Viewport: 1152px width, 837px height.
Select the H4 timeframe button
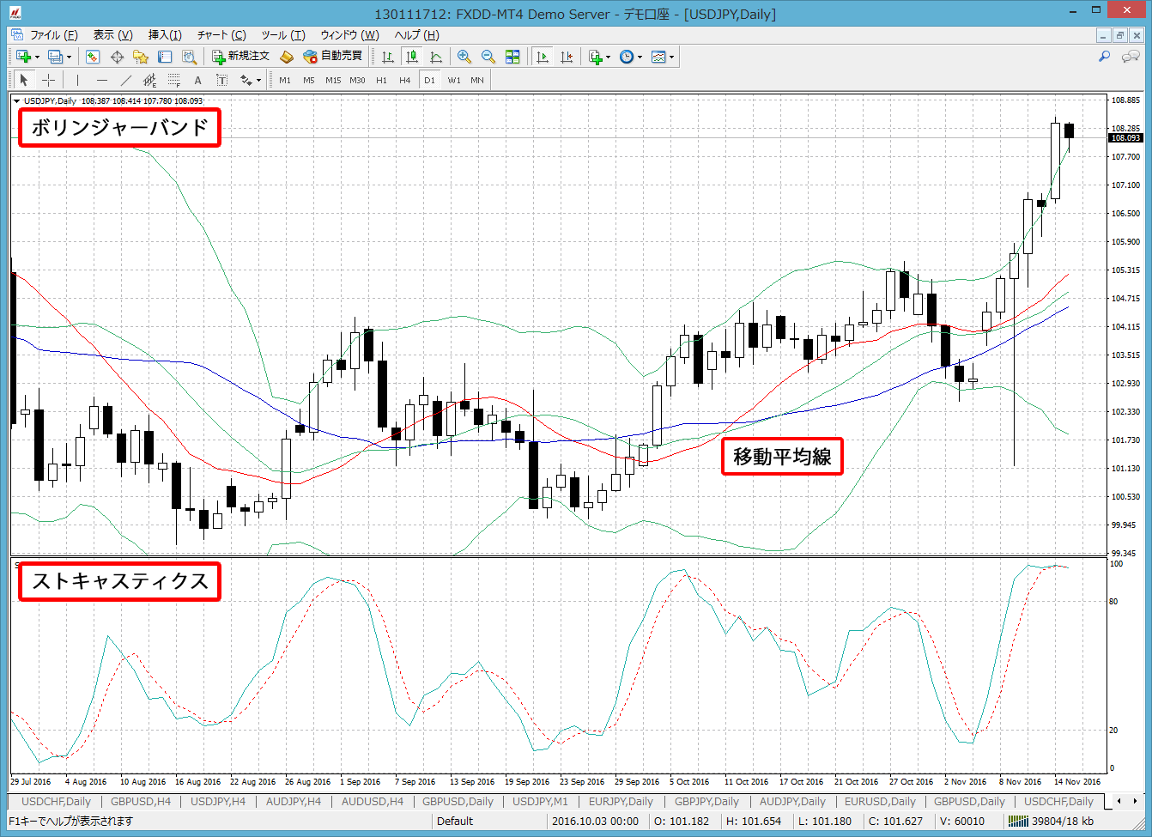[405, 80]
